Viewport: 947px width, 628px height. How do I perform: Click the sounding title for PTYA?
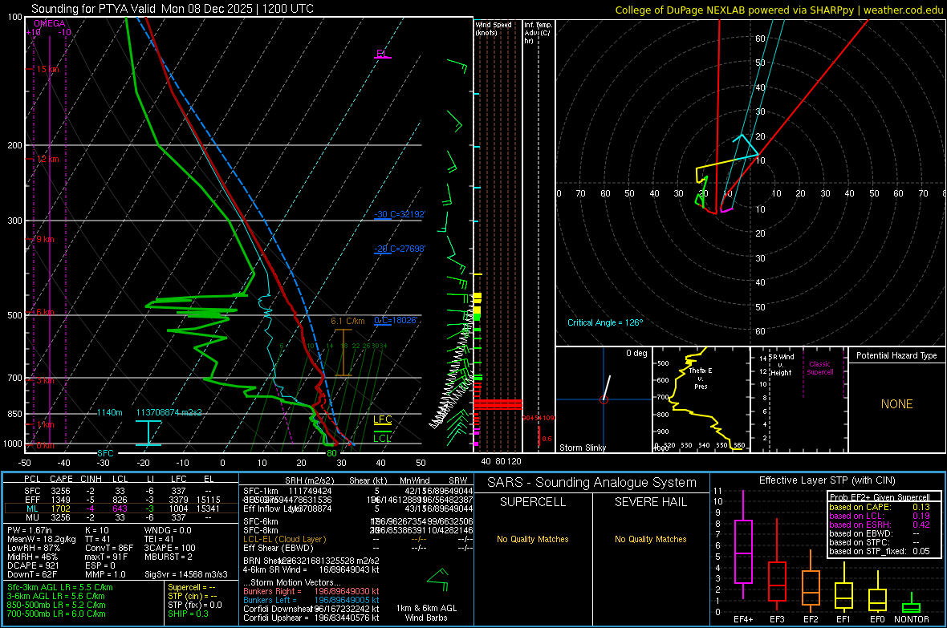pos(172,9)
